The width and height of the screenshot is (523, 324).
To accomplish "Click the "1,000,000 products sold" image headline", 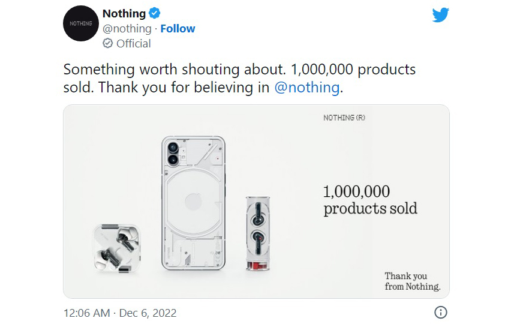I will pos(370,200).
